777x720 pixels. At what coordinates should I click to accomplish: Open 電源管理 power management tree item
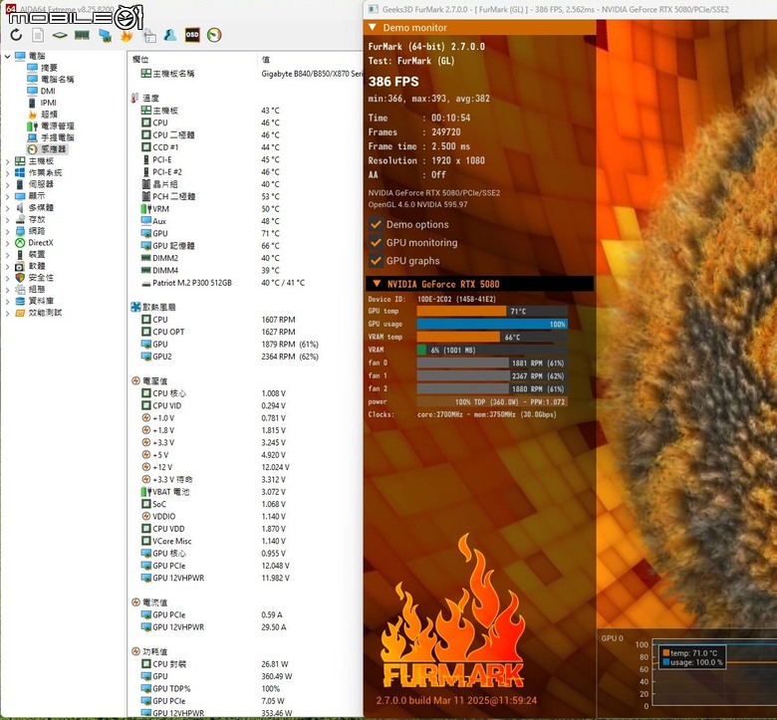[57, 125]
